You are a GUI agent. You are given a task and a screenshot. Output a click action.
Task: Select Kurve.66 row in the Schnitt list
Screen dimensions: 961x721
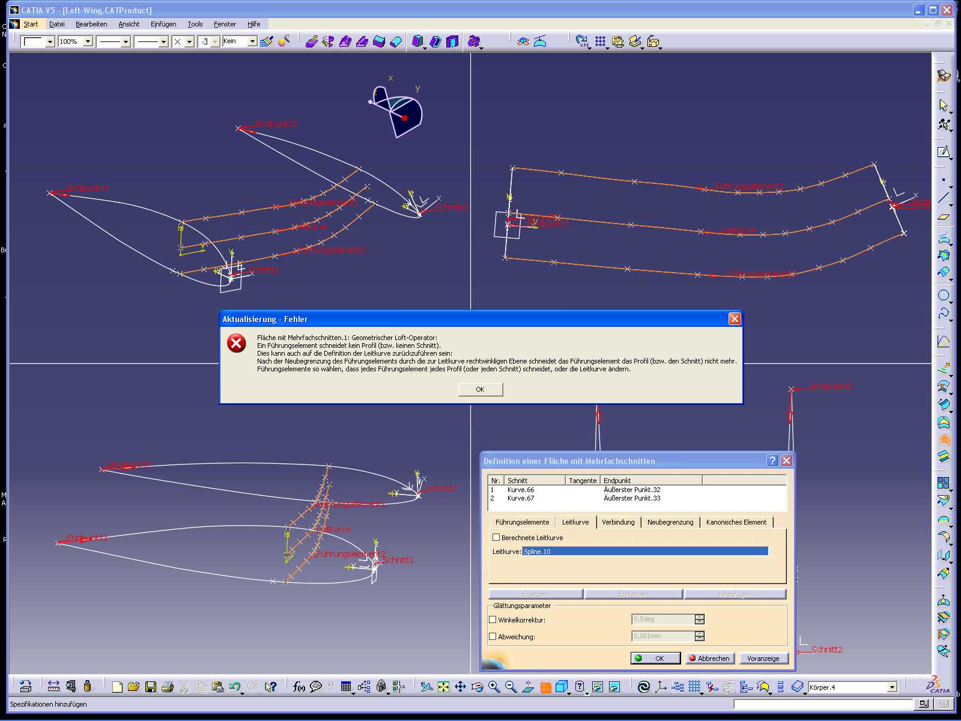(637, 490)
